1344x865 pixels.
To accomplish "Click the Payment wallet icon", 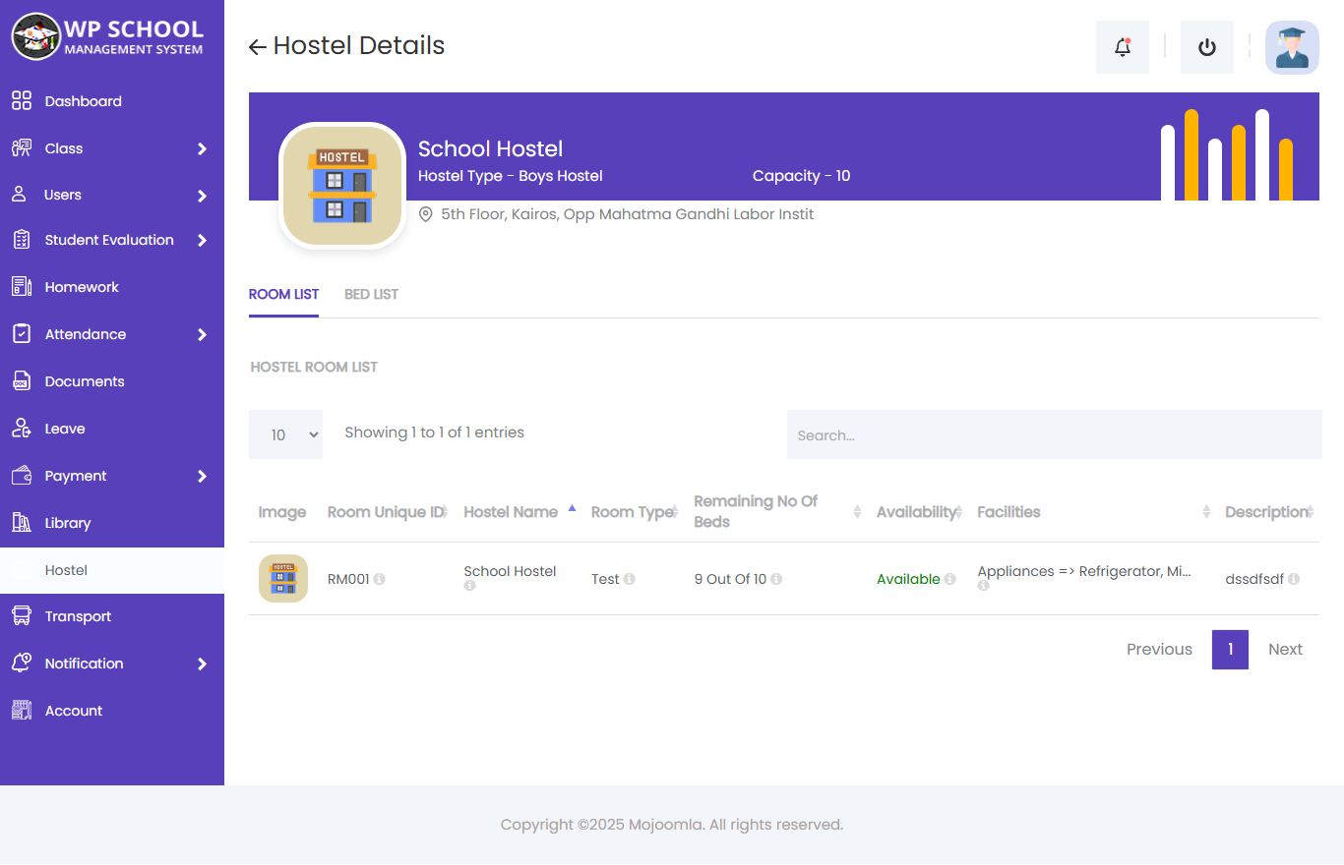I will pyautogui.click(x=22, y=476).
